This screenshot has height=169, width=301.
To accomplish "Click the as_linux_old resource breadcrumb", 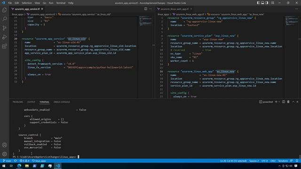I will (x=85, y=14).
